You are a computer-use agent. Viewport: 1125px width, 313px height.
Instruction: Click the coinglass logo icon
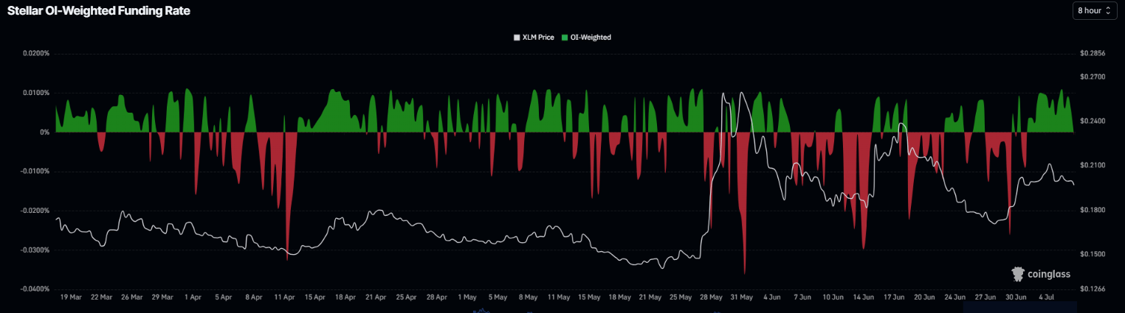coord(1019,274)
